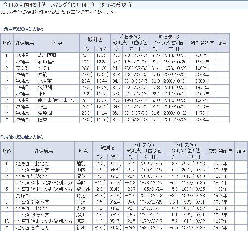
Task: Select 父島 in the highest temperature table
Action: tap(43, 68)
